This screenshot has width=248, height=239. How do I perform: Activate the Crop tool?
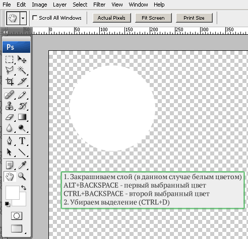tap(10, 82)
